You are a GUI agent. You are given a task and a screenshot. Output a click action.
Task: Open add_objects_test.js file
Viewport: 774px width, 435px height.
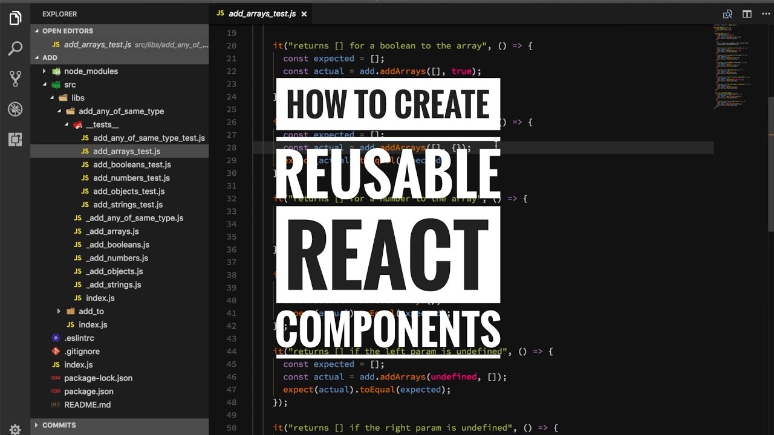120,191
